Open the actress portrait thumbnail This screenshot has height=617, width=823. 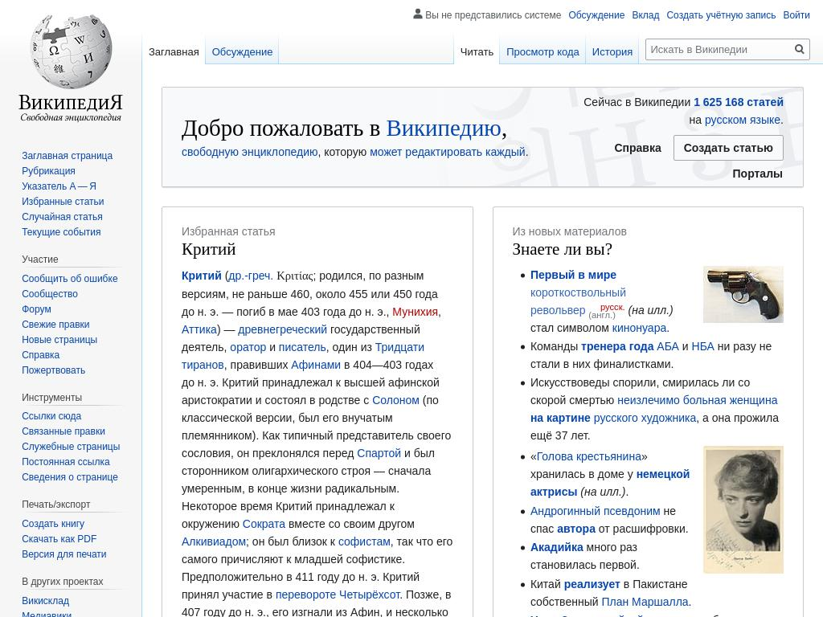[x=743, y=509]
